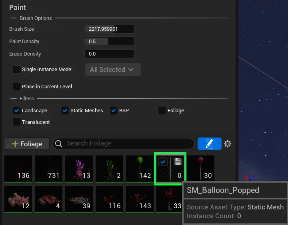Click the add Foliage button
288x225 pixels.
(x=27, y=144)
